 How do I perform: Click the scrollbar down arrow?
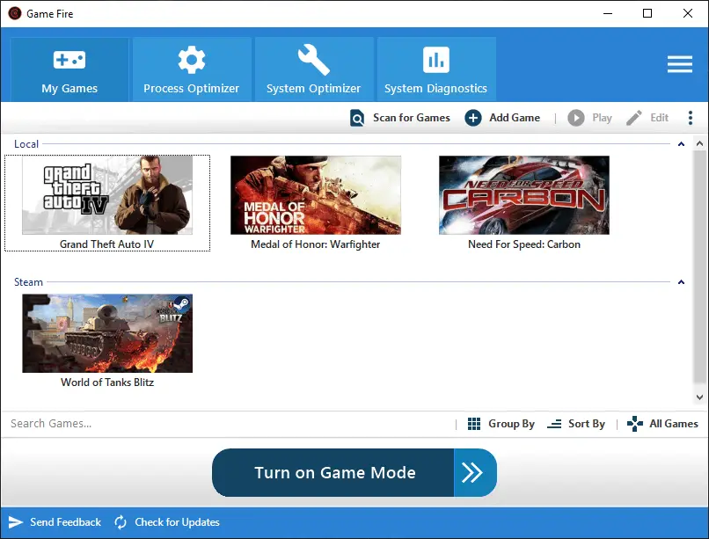point(699,397)
